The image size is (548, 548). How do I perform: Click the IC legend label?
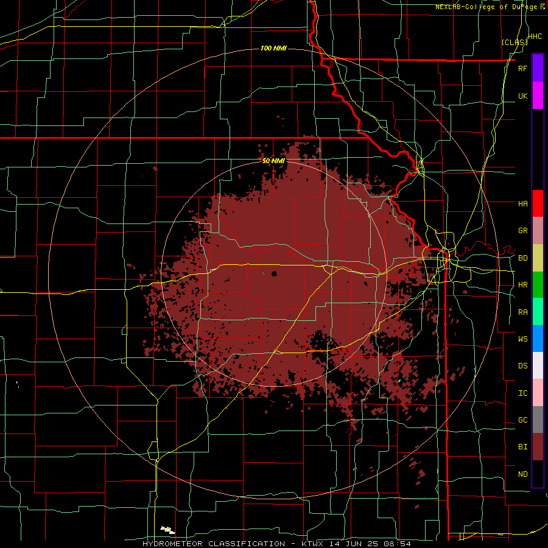click(x=522, y=393)
